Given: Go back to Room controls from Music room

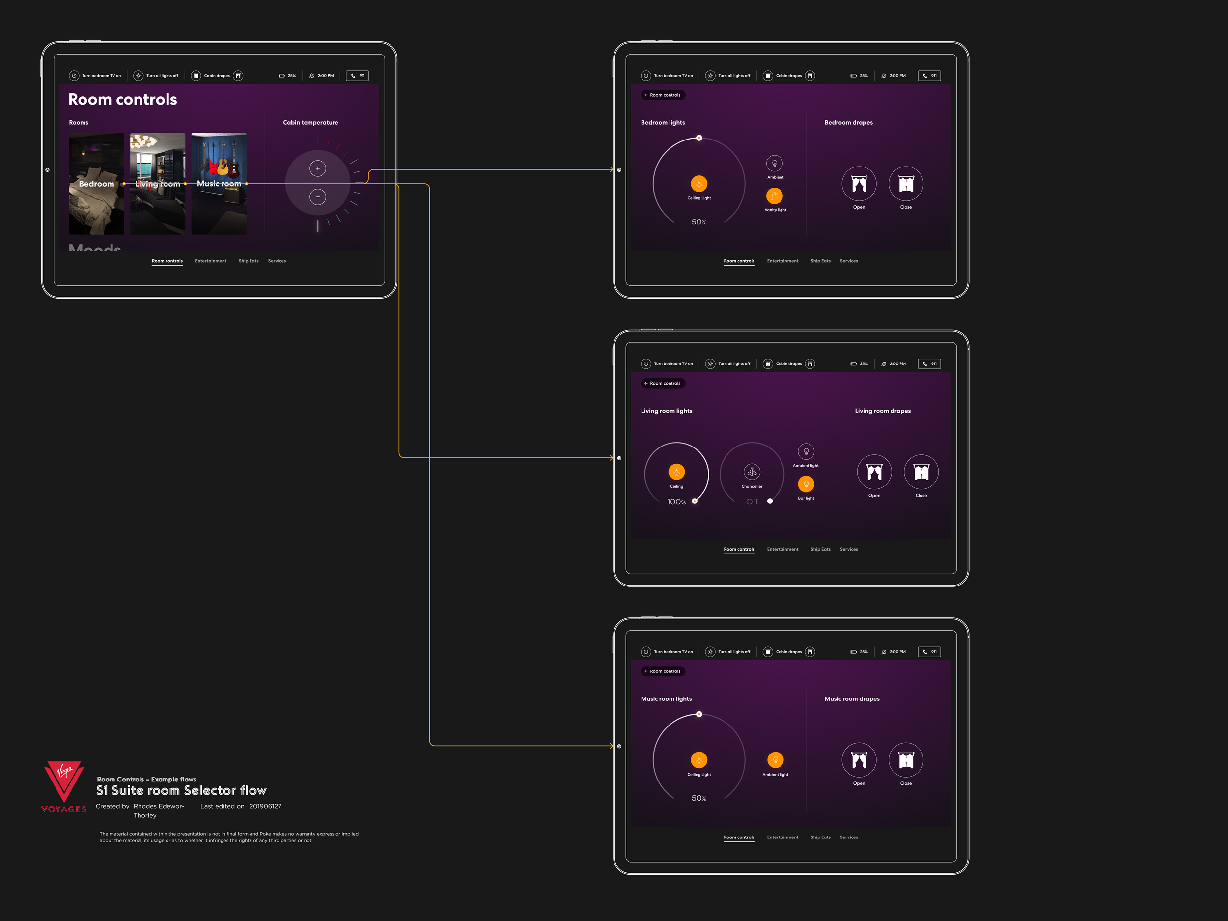Looking at the screenshot, I should [663, 671].
